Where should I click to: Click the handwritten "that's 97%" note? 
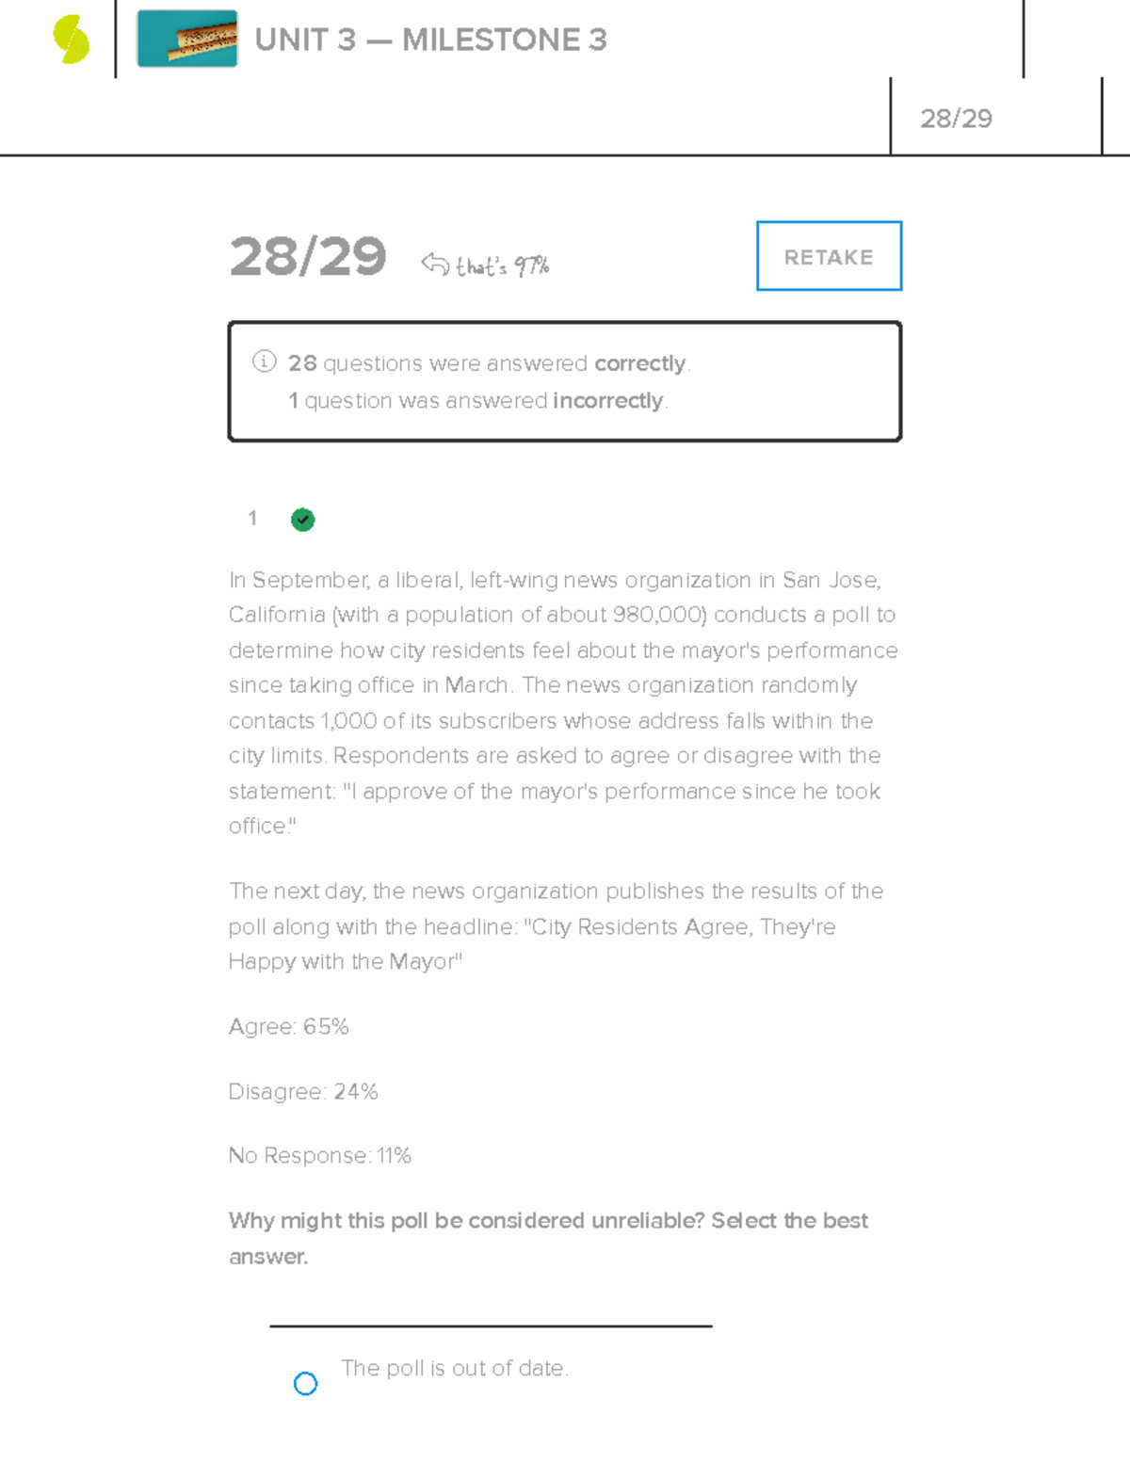tap(502, 266)
